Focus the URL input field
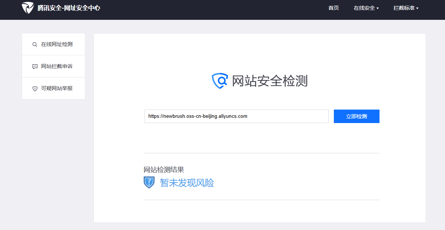 [237, 116]
